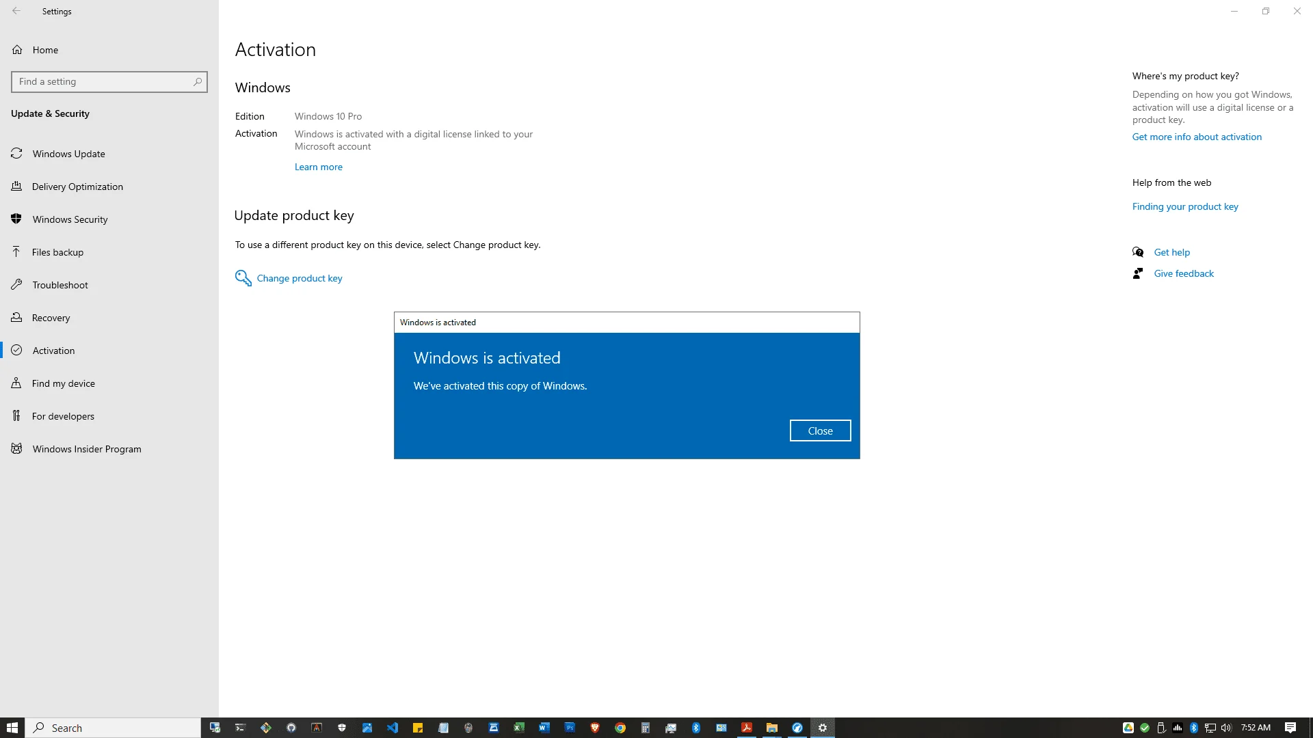Click the taskbar Search box

[113, 728]
